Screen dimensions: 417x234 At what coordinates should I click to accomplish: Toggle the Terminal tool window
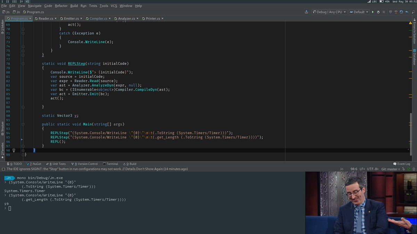point(110,164)
